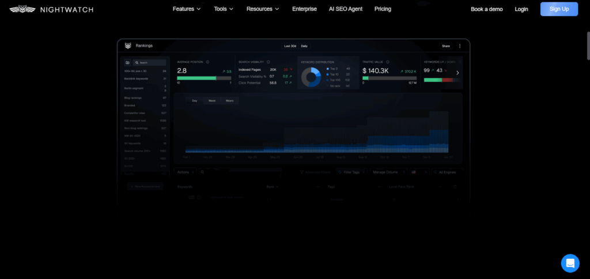Expand the Features dropdown menu

click(x=187, y=9)
